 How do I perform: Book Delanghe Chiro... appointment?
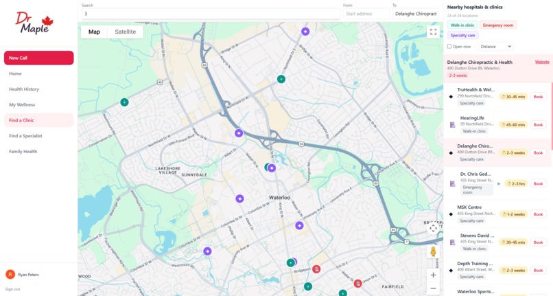pos(538,153)
